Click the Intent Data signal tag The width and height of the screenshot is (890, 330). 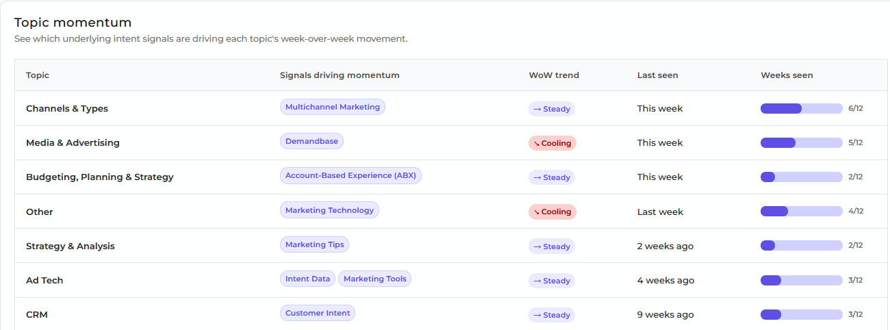pos(307,279)
